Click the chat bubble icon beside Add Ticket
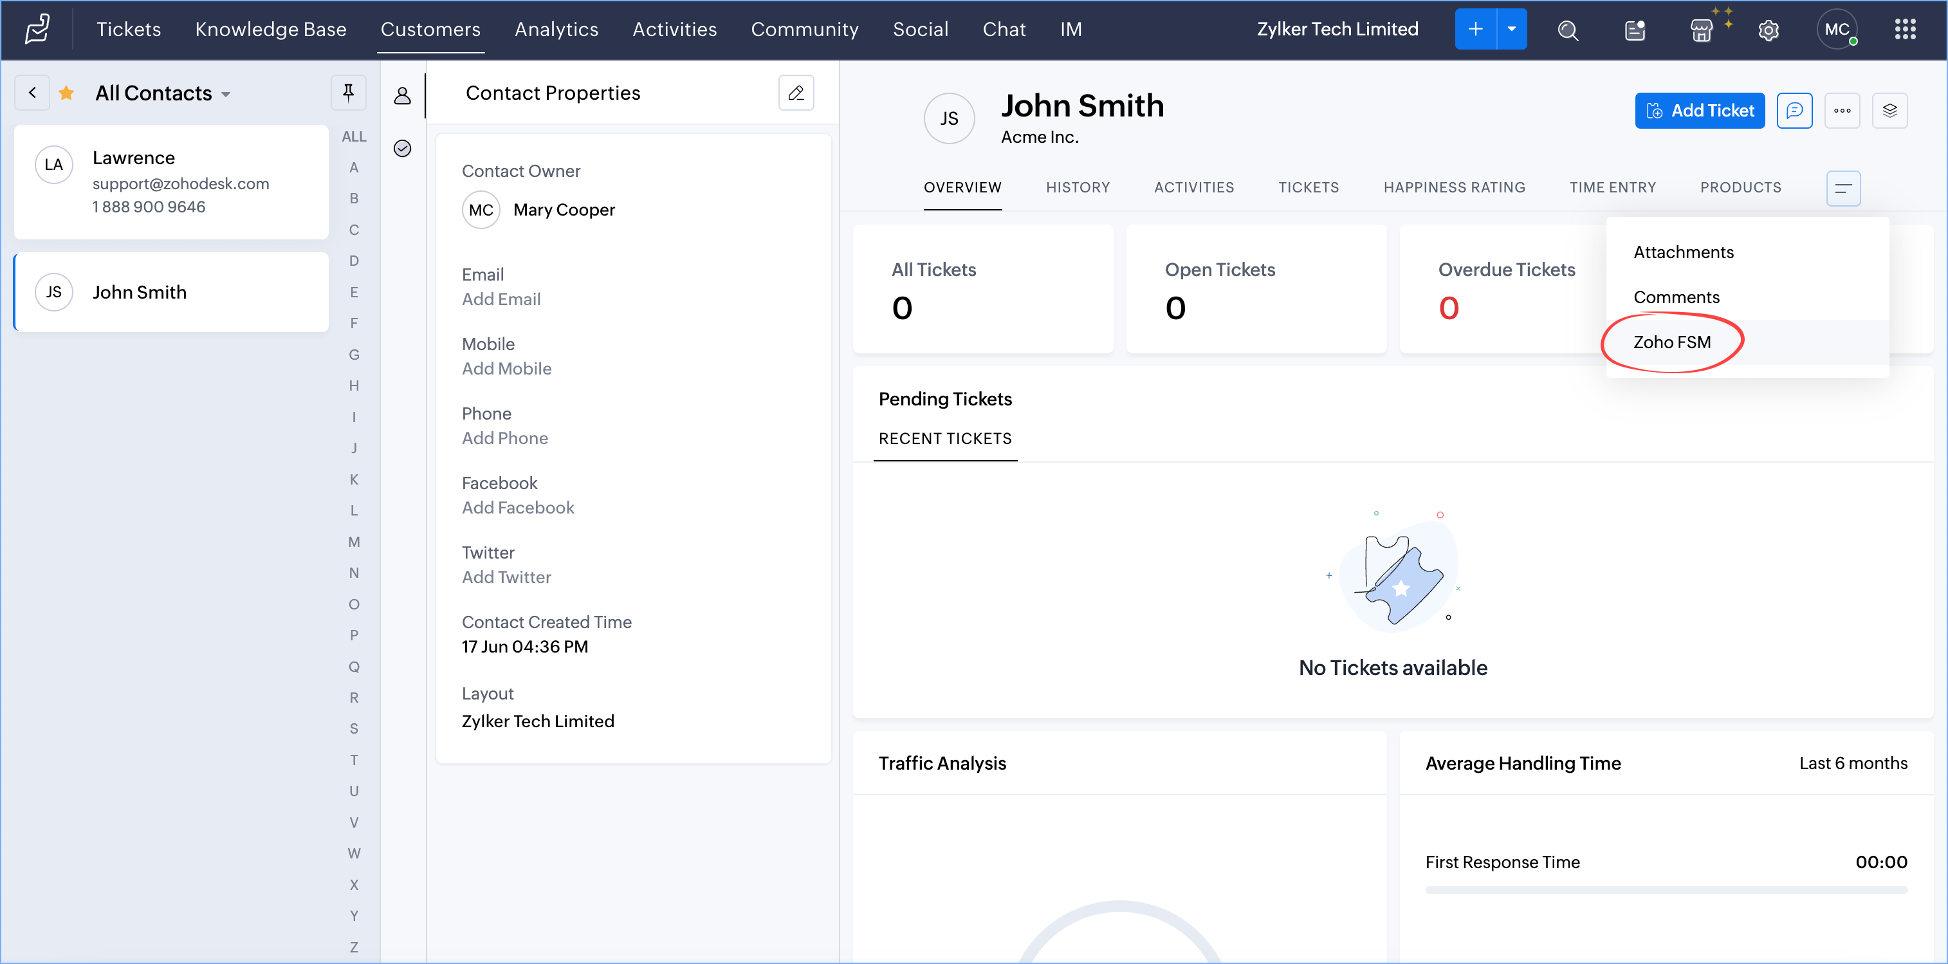 coord(1794,111)
